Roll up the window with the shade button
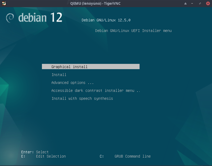 coord(186,3)
